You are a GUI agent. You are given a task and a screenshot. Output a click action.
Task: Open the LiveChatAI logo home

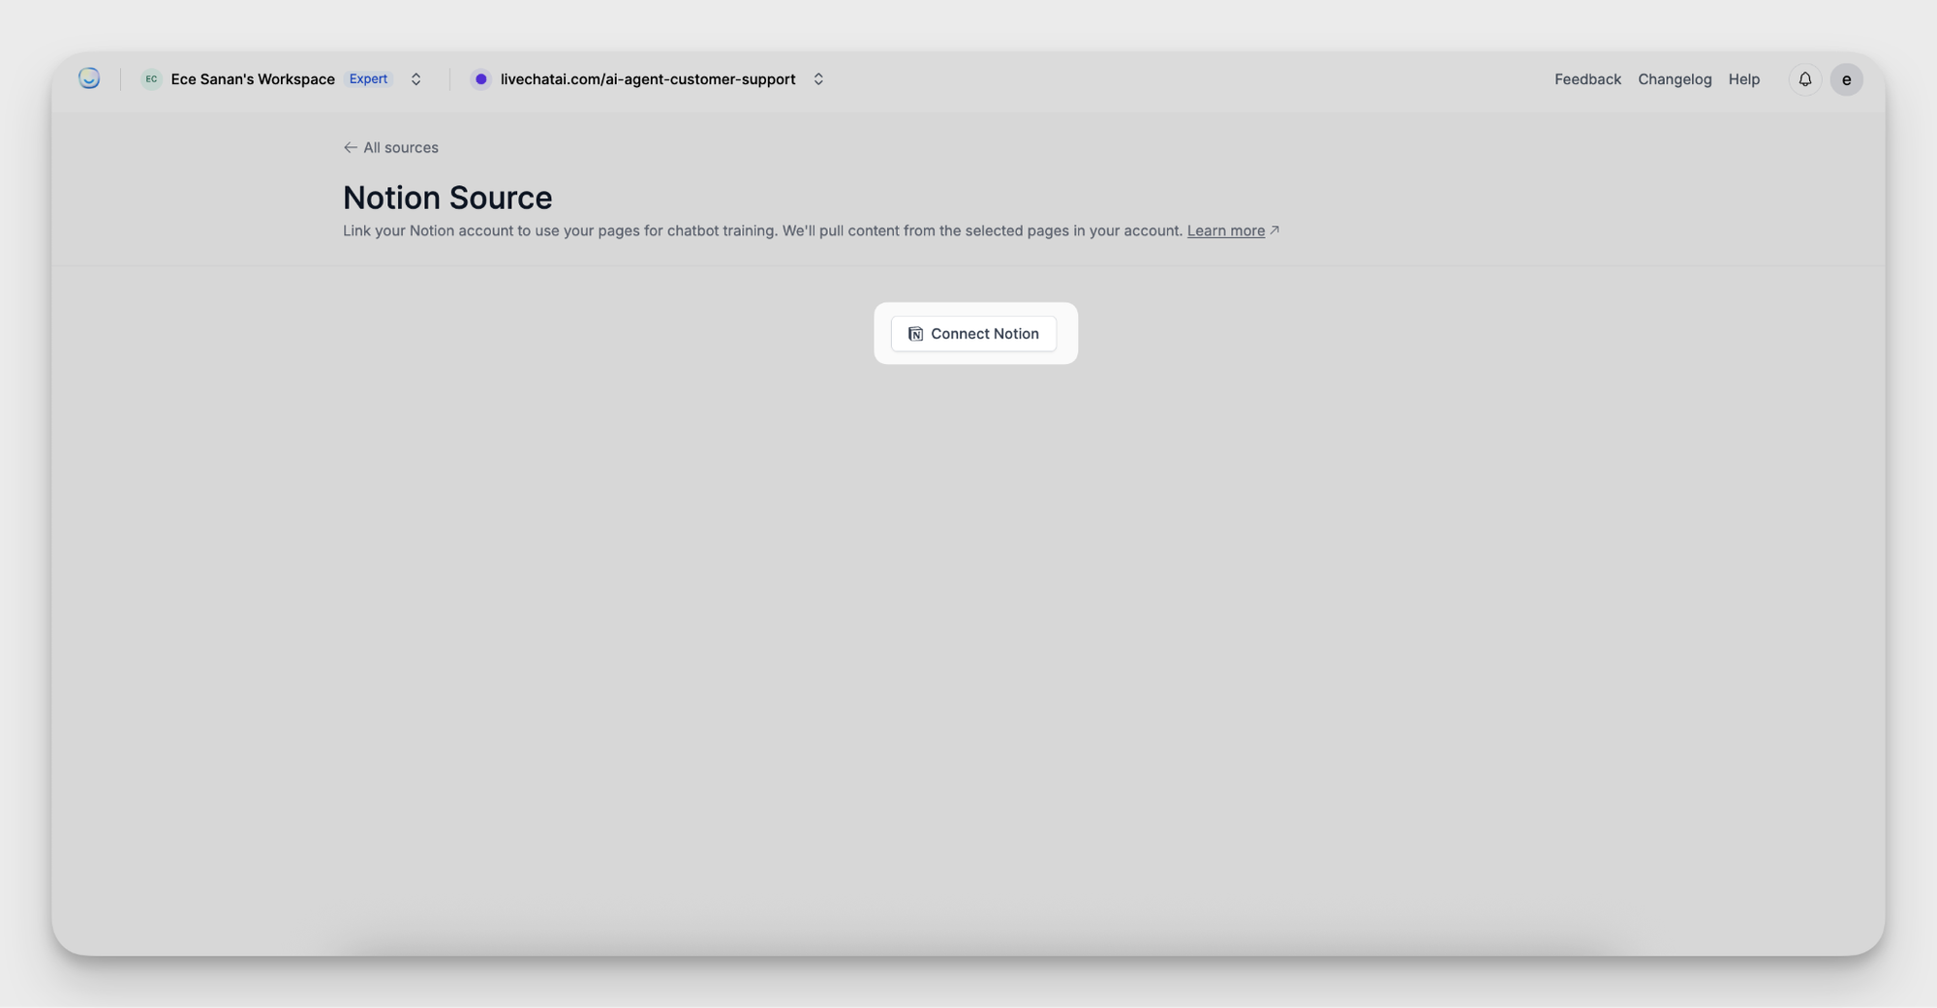click(89, 78)
